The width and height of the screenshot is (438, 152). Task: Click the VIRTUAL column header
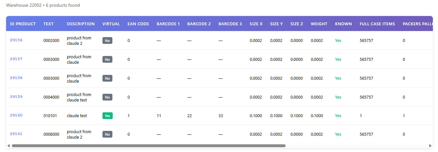point(111,24)
